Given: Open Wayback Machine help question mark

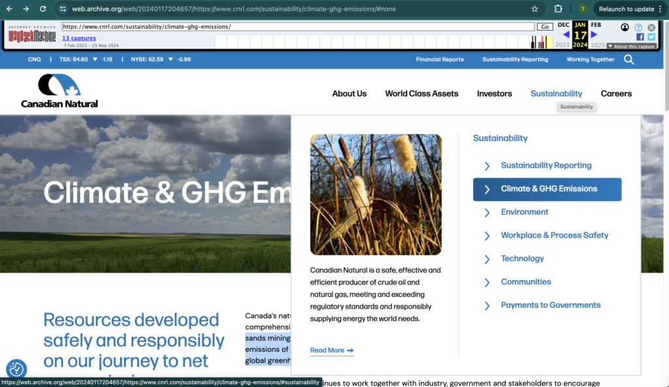Looking at the screenshot, I should coord(638,27).
